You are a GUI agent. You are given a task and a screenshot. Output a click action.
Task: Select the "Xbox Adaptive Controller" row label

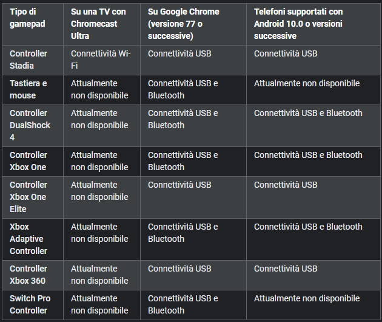pos(28,239)
